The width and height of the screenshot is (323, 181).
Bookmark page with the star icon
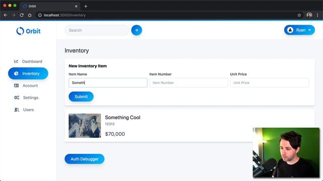(x=299, y=15)
